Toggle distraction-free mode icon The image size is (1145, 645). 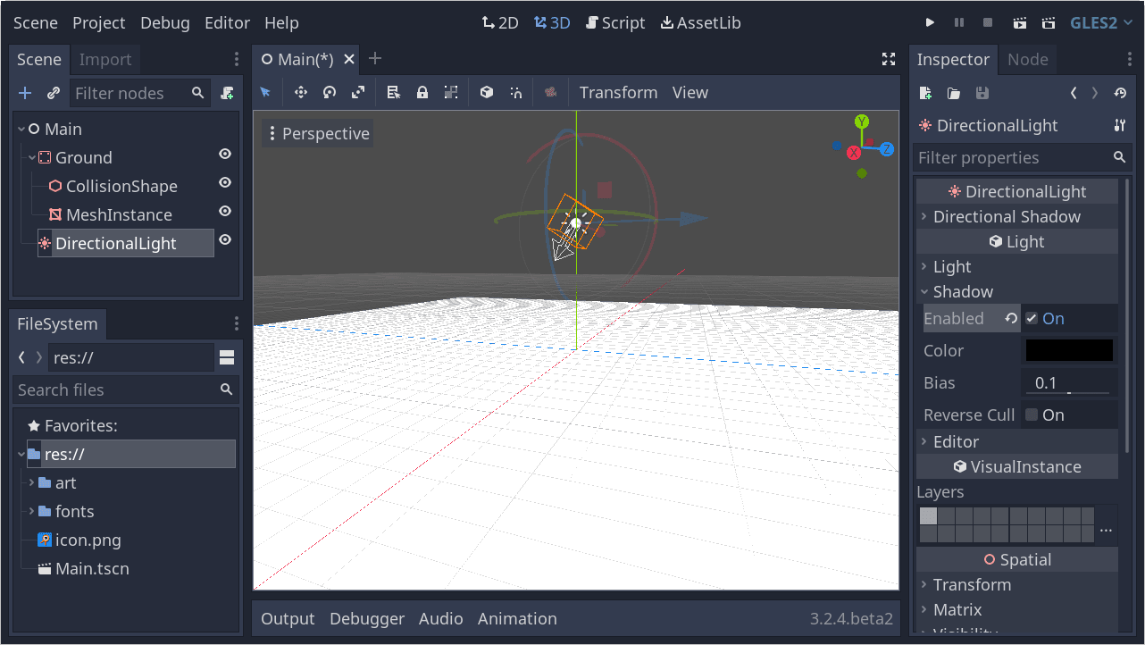pyautogui.click(x=888, y=60)
